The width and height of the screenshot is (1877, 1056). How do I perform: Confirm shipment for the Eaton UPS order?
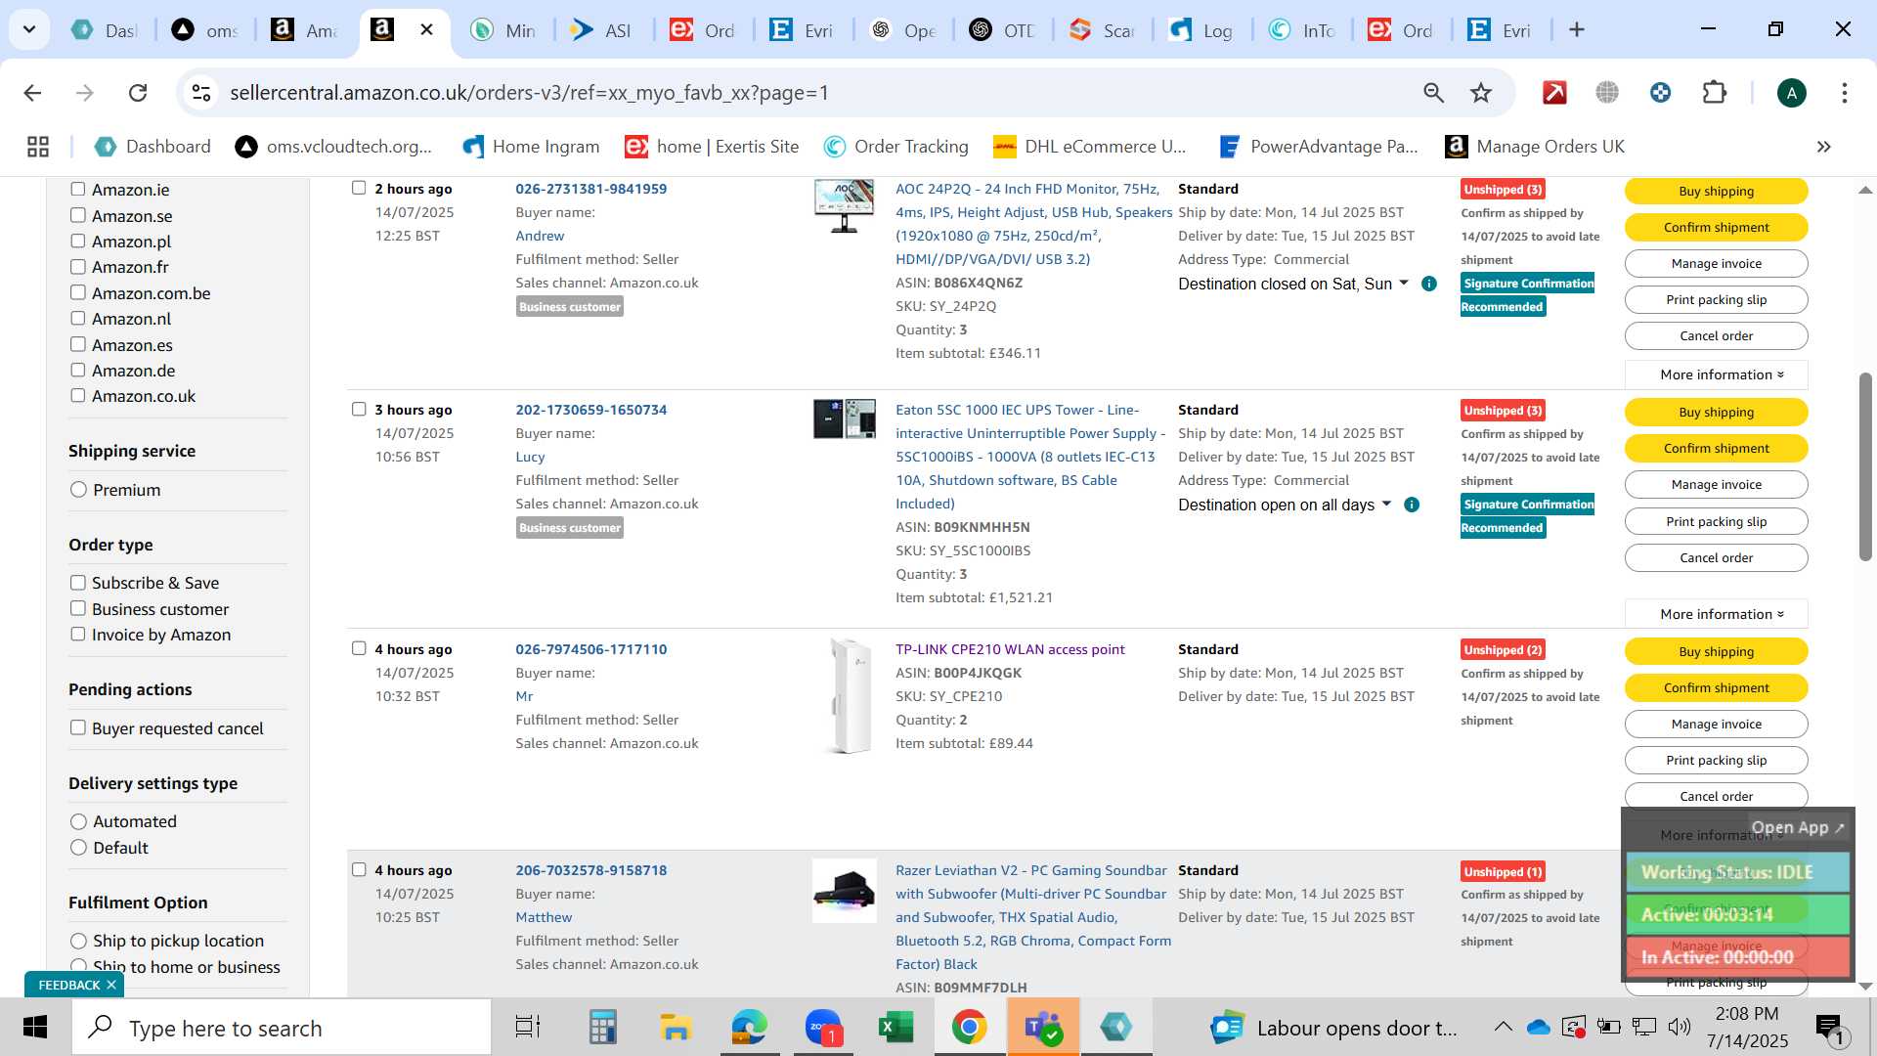click(1716, 448)
